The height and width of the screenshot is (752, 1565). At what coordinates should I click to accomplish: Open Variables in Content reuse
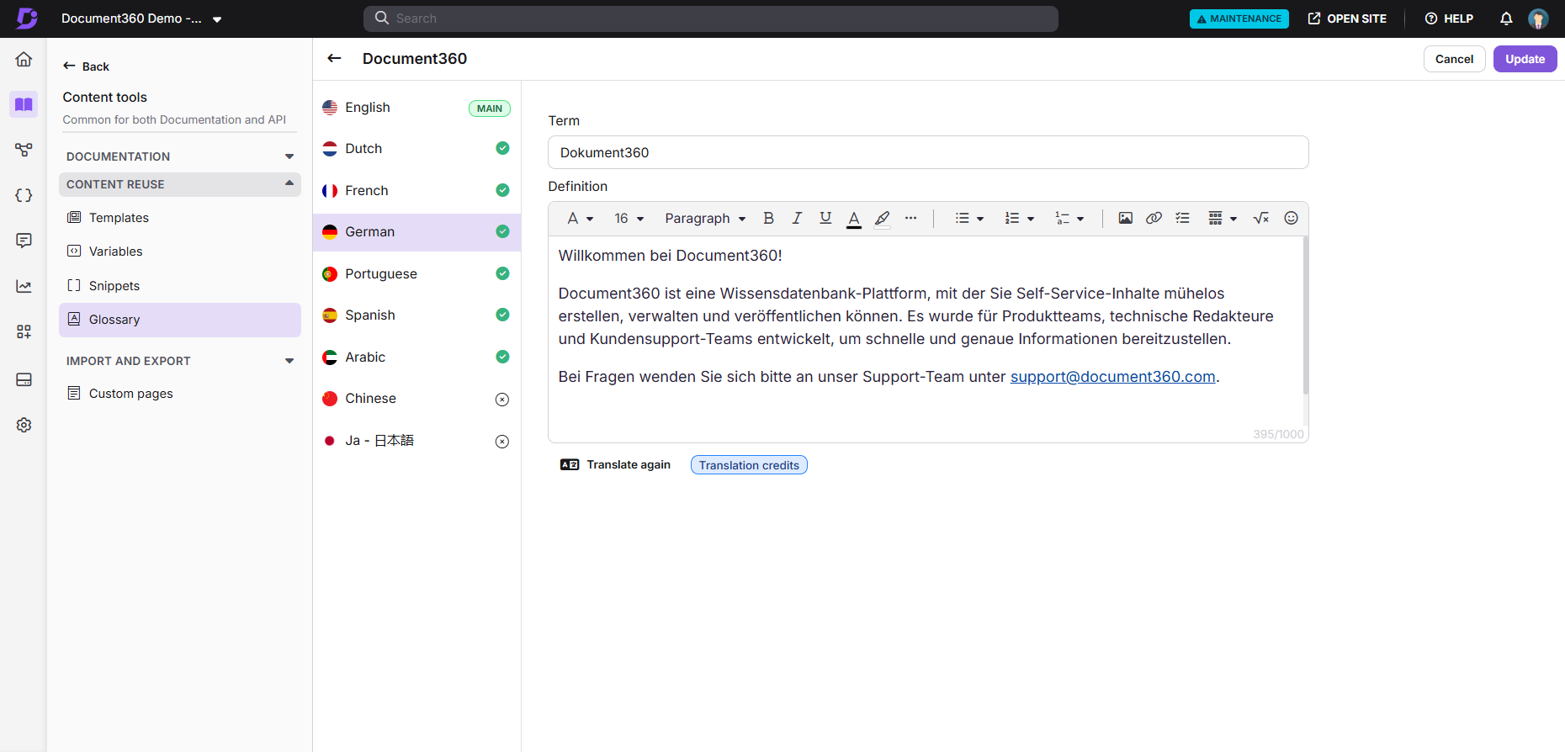pyautogui.click(x=180, y=252)
